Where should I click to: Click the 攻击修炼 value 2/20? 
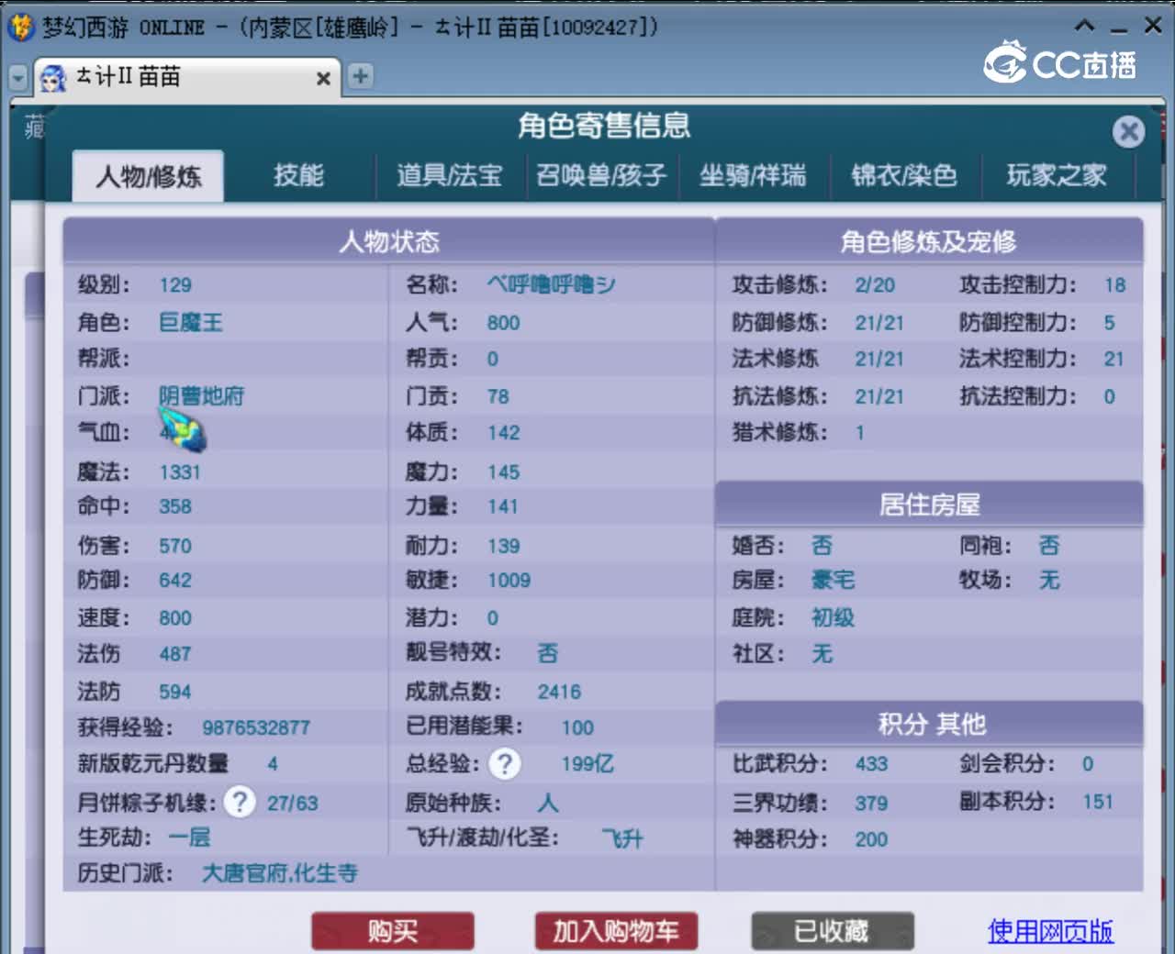(875, 285)
